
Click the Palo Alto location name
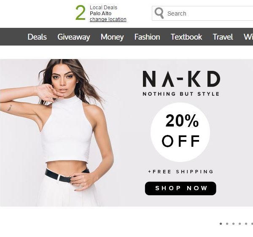point(100,13)
